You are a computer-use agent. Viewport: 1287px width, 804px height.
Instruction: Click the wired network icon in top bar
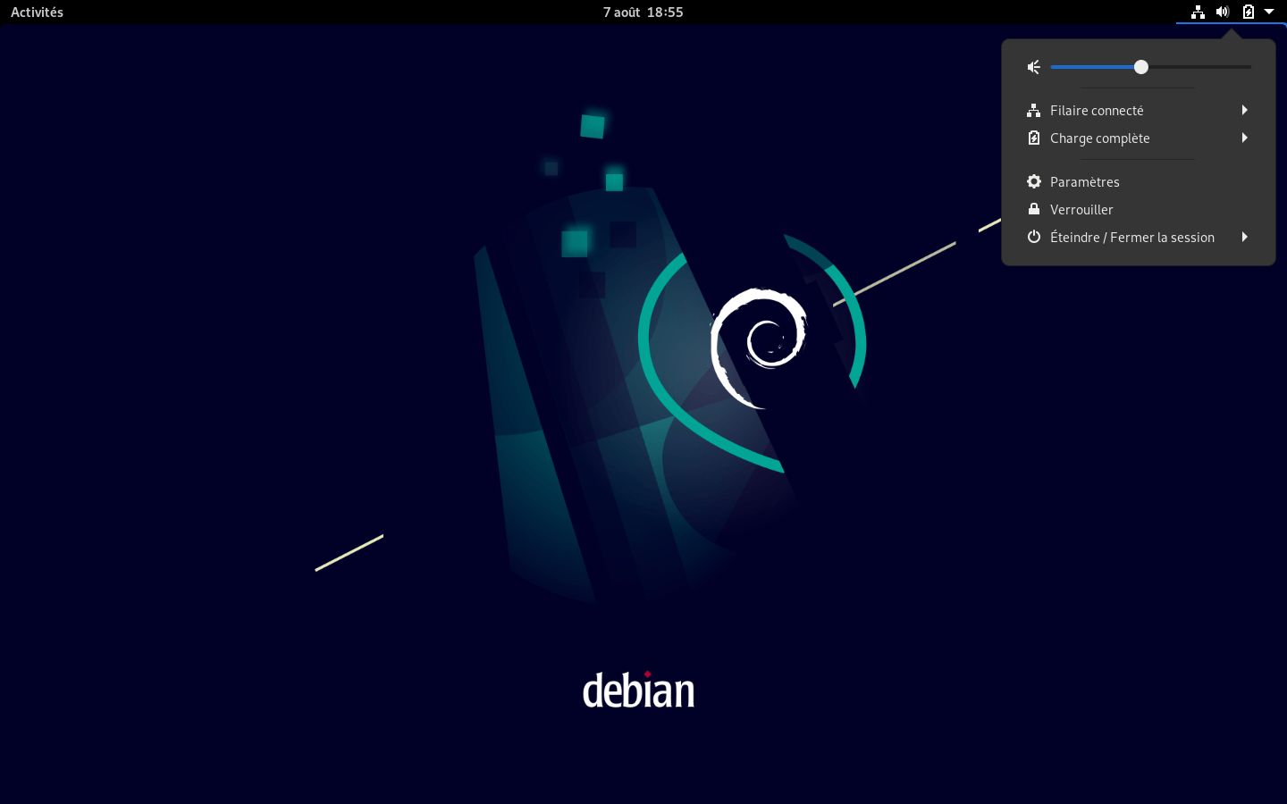(1198, 12)
